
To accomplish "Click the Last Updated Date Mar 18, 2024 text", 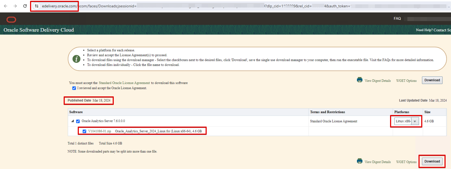I will (x=423, y=100).
